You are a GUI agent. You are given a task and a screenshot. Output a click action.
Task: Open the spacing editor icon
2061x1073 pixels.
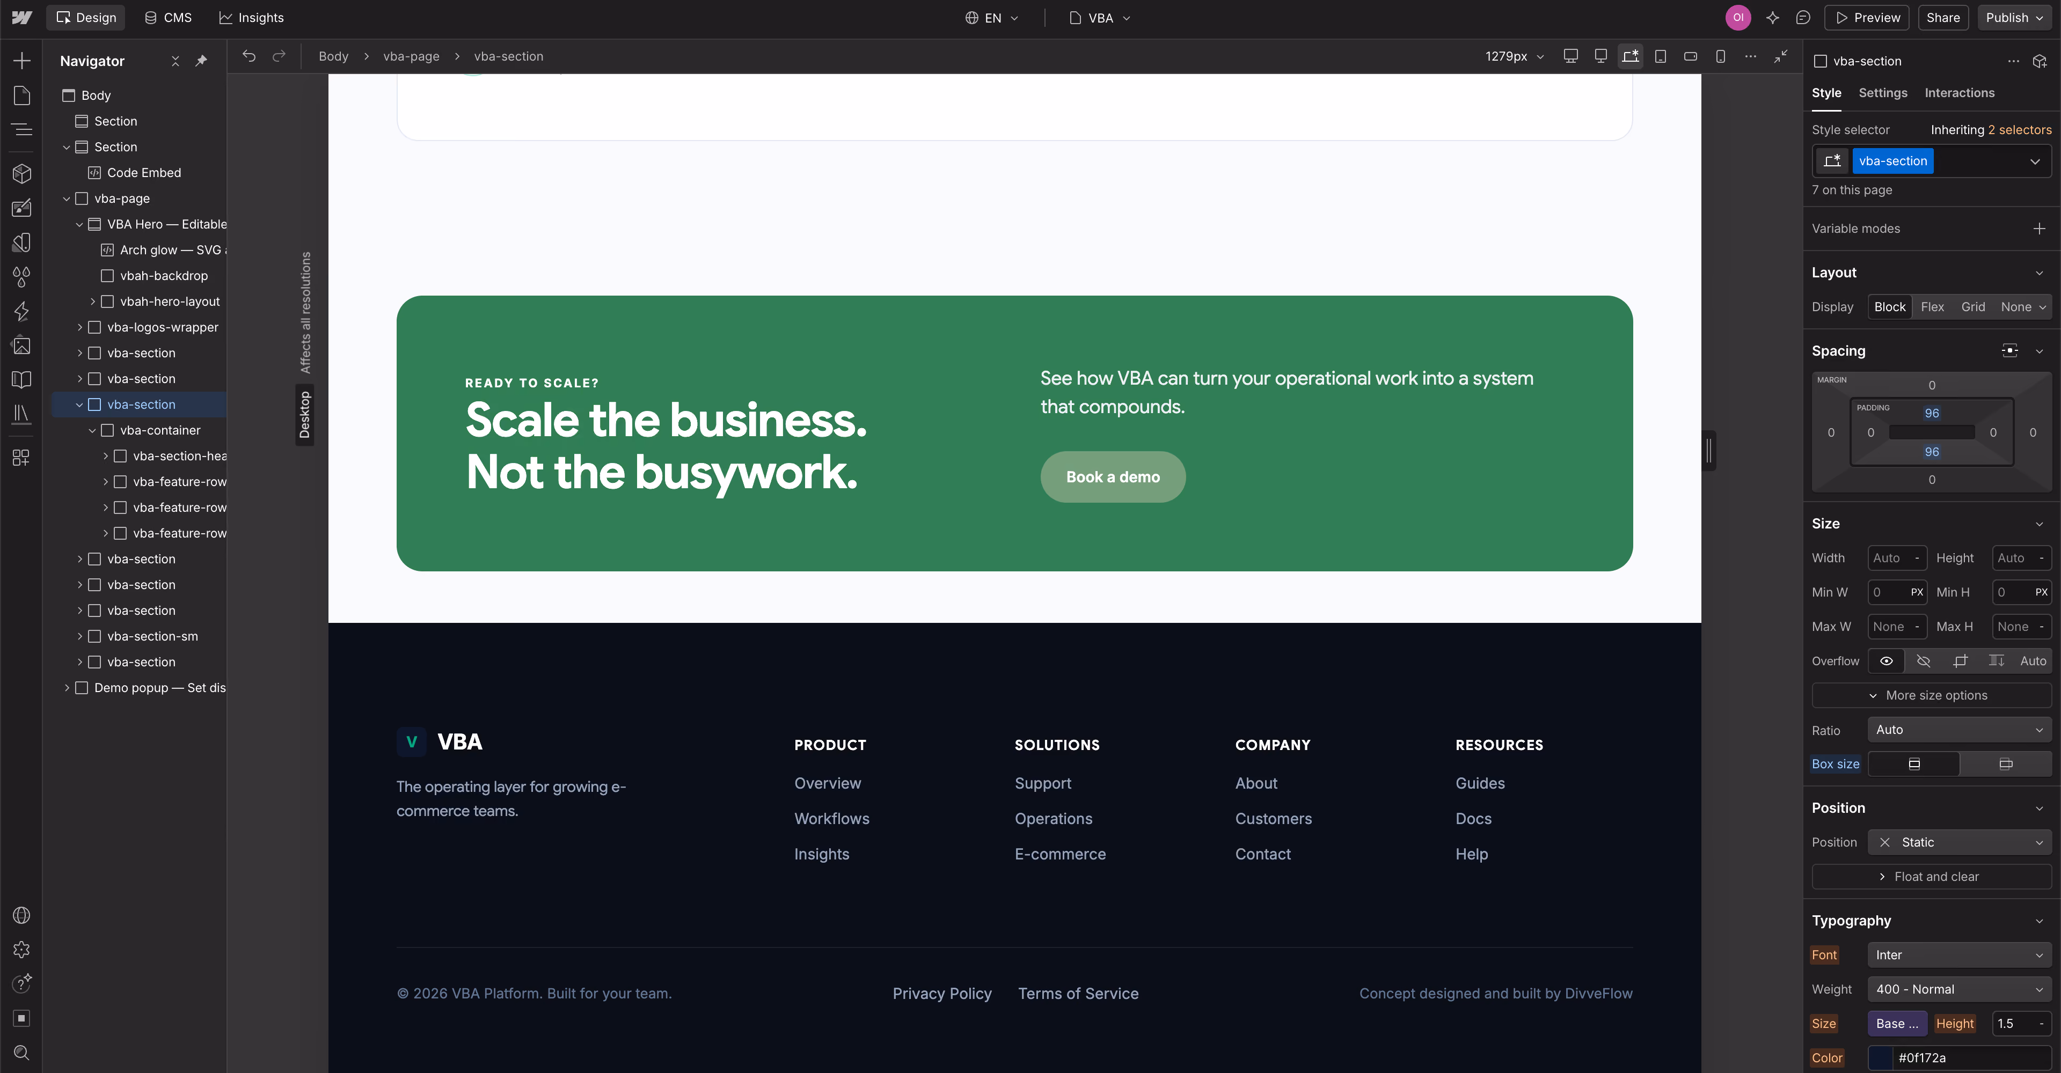(2009, 350)
